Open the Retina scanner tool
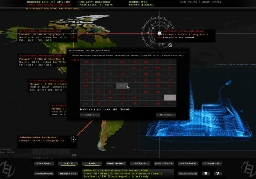The height and width of the screenshot is (179, 256). click(140, 163)
